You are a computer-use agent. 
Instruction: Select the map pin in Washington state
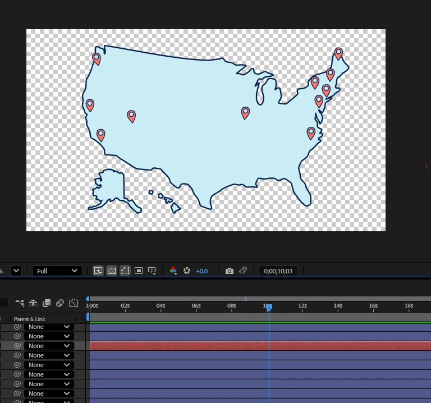[97, 59]
